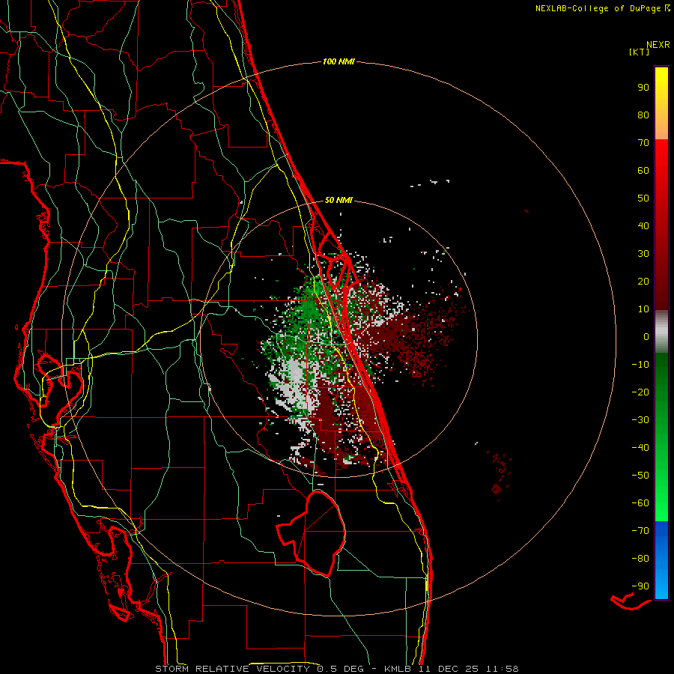This screenshot has height=674, width=674.
Task: Click the 70 value on velocity scale
Action: 643,143
